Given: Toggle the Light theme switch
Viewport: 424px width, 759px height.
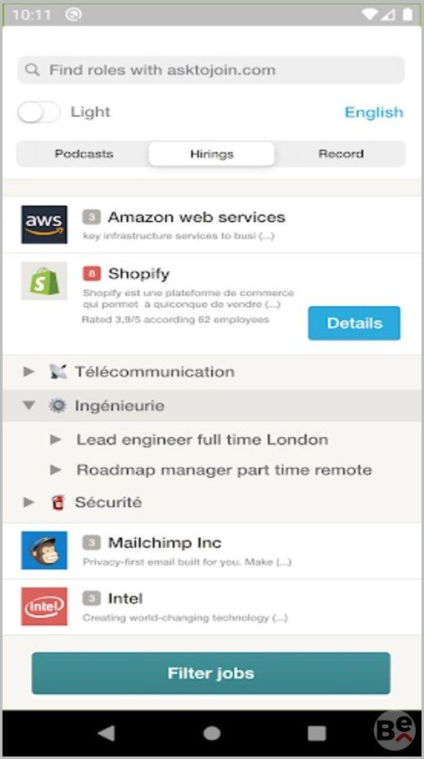Looking at the screenshot, I should pyautogui.click(x=38, y=113).
